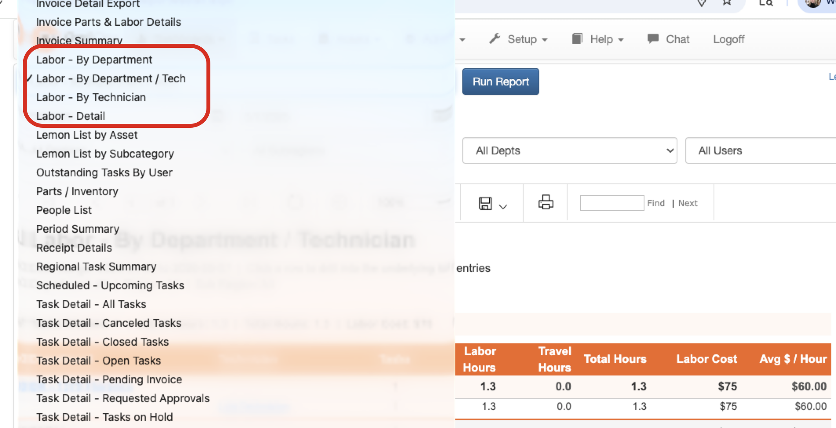The height and width of the screenshot is (428, 836).
Task: Click the Help book icon
Action: pyautogui.click(x=577, y=38)
